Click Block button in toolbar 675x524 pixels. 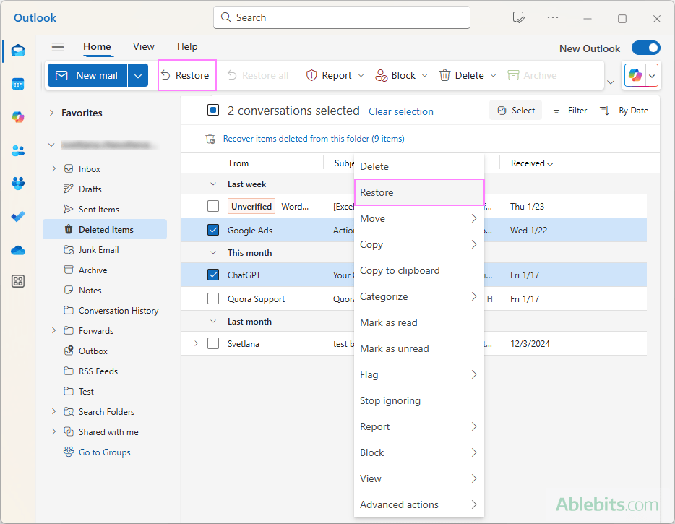pos(395,75)
